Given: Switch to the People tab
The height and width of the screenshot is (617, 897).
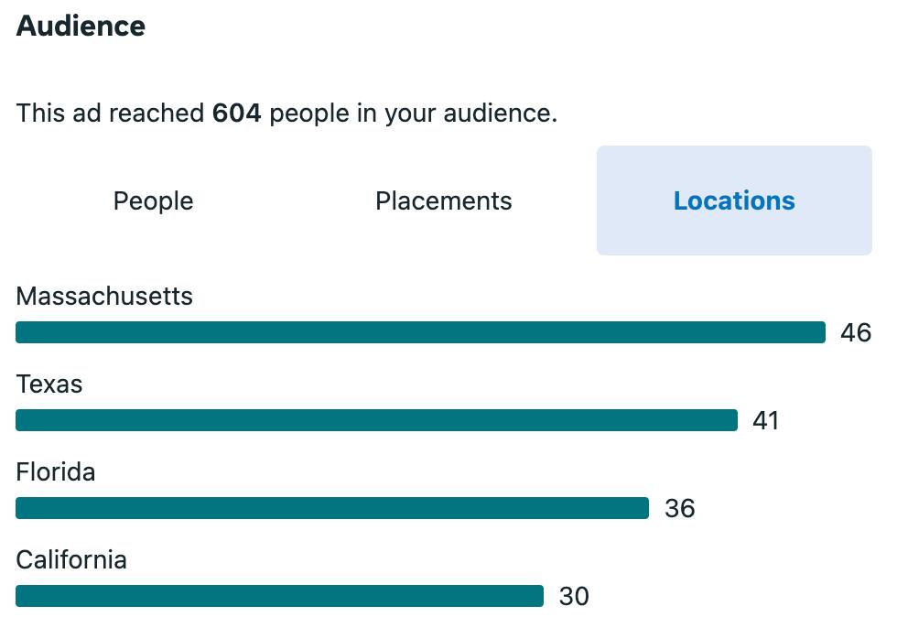Looking at the screenshot, I should click(154, 200).
